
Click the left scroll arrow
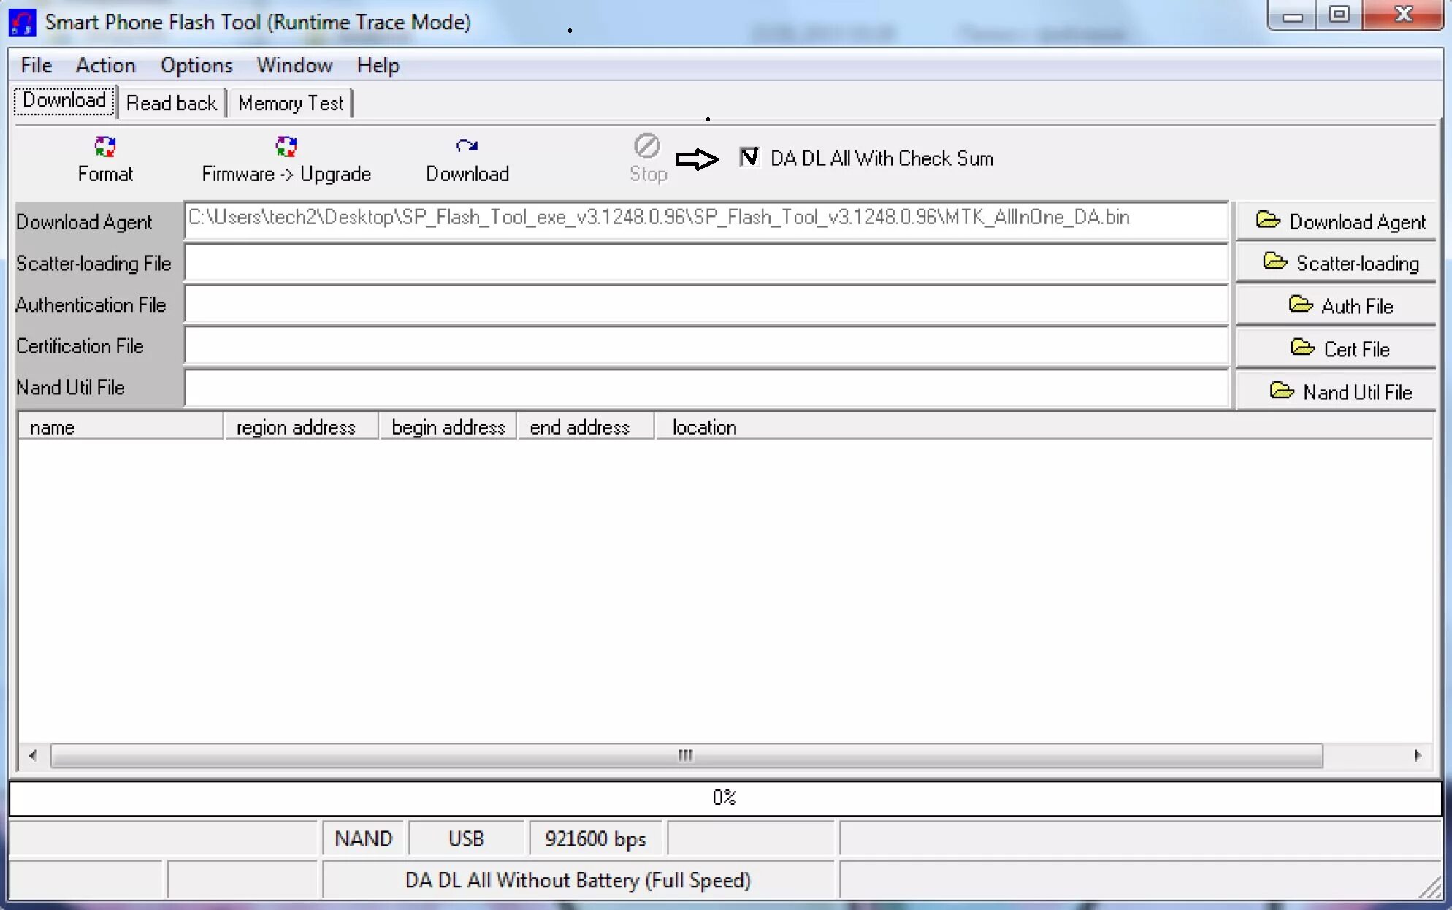coord(33,755)
